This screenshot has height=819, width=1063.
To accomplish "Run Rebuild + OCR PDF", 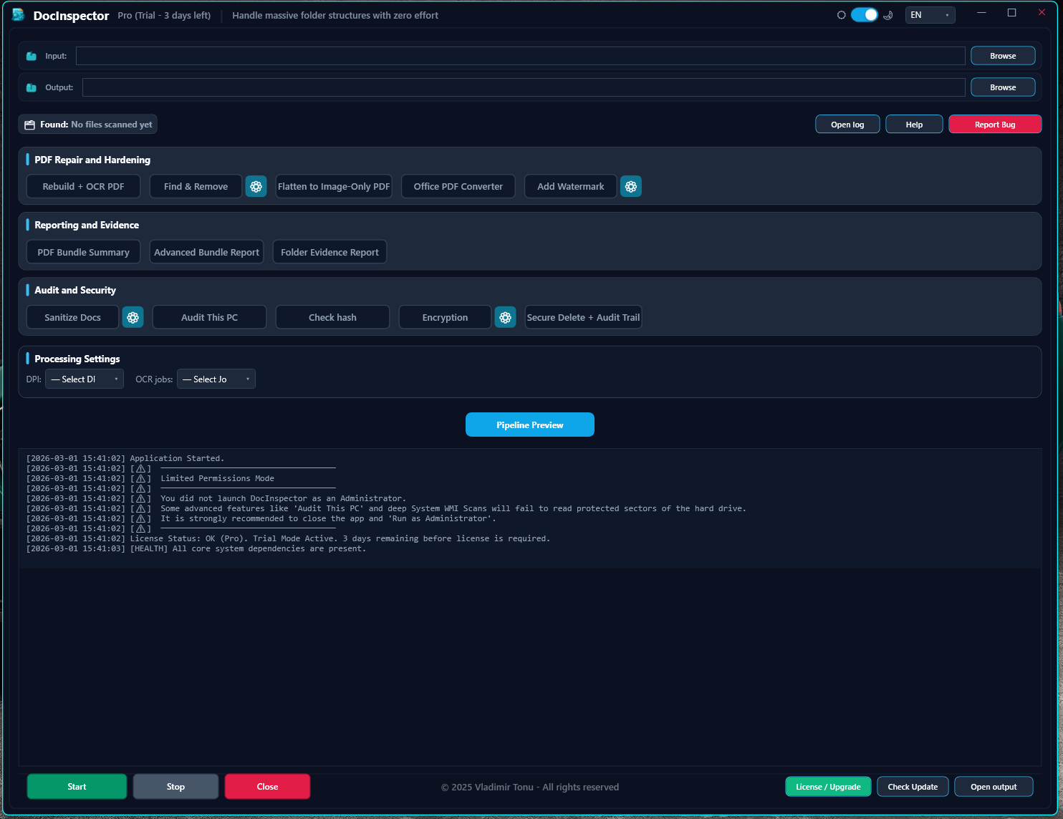I will click(x=83, y=186).
